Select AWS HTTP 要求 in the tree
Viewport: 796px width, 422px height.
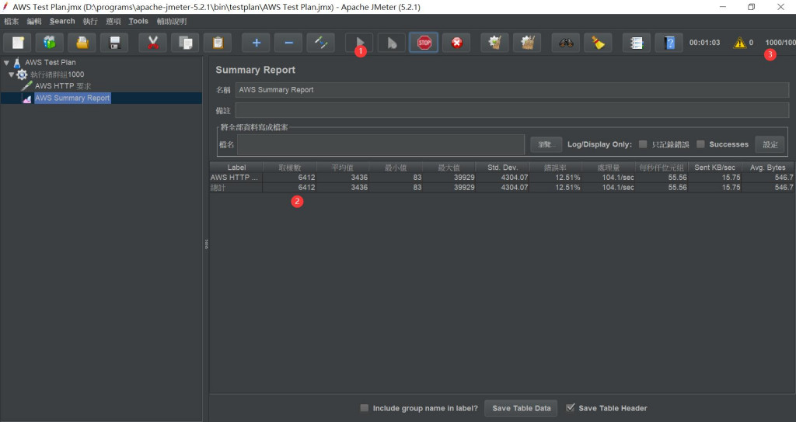63,86
